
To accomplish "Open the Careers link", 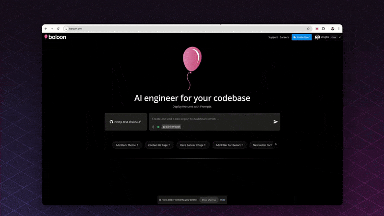I will coord(284,37).
